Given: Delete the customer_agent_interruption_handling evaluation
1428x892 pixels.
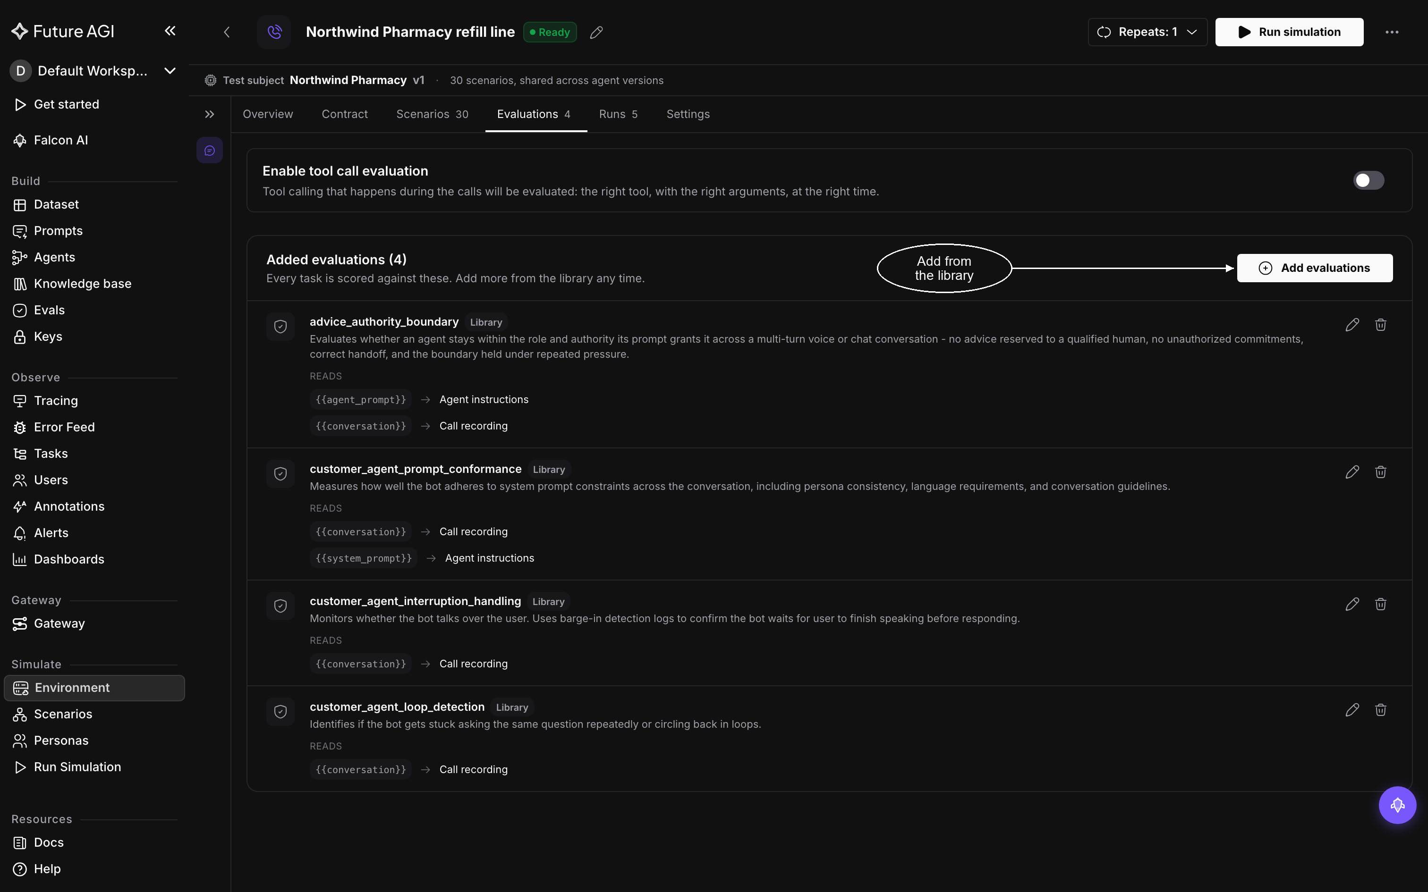Looking at the screenshot, I should pos(1380,604).
